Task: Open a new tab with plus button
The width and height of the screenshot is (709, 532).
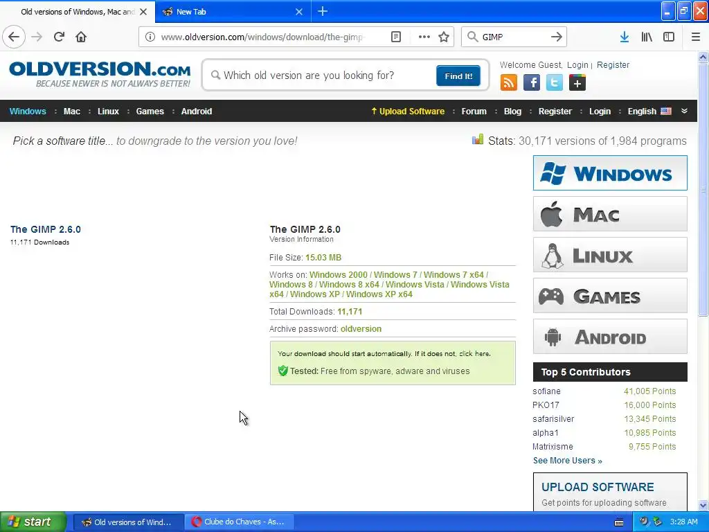Action: [323, 11]
